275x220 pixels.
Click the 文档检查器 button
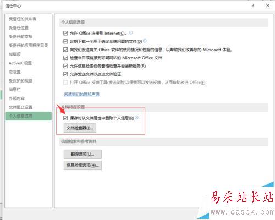coord(80,128)
